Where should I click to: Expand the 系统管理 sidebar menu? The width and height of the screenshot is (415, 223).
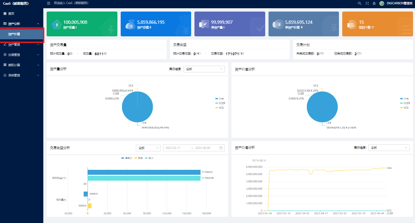(x=21, y=75)
